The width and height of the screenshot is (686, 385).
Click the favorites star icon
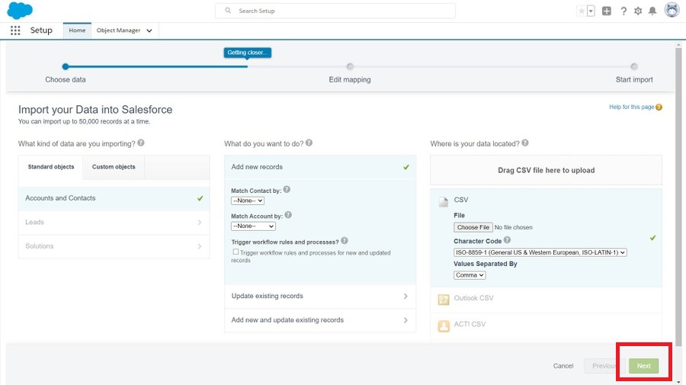point(582,11)
